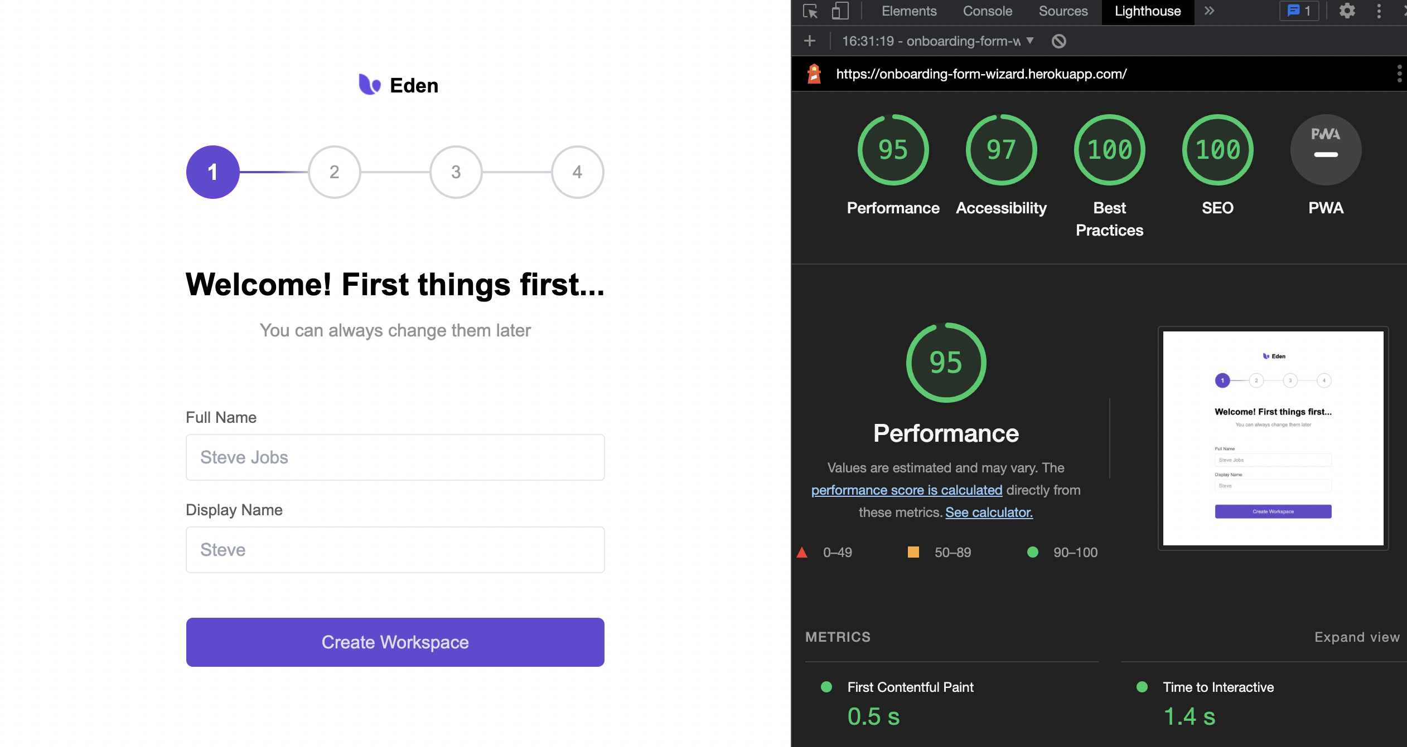Select the inspect element cursor tool

810,11
